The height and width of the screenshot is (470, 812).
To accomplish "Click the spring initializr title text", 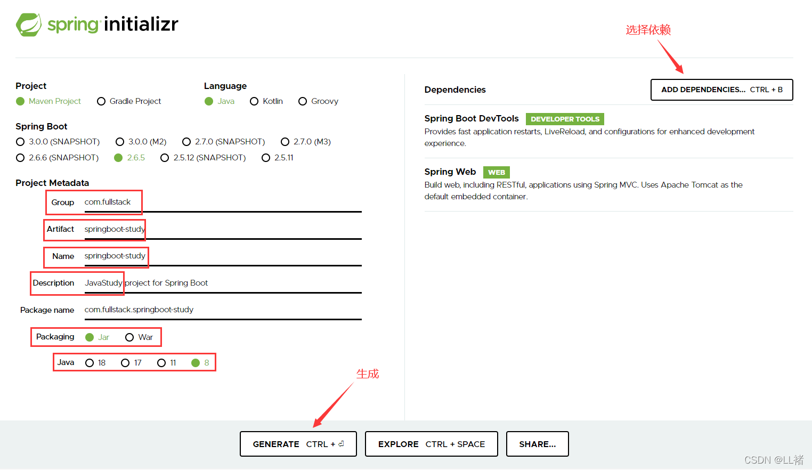I will 113,25.
